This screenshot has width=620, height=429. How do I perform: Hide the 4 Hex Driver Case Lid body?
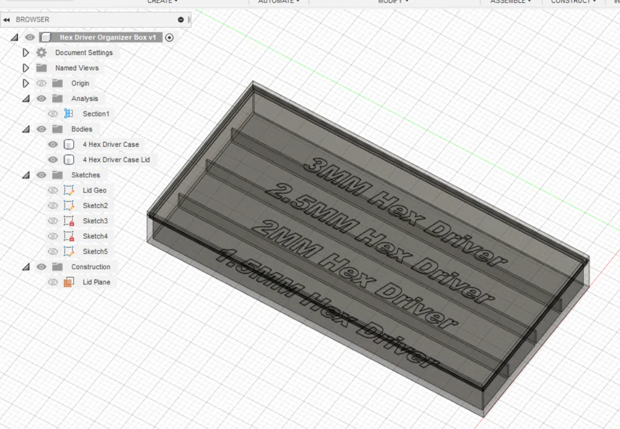click(x=53, y=160)
